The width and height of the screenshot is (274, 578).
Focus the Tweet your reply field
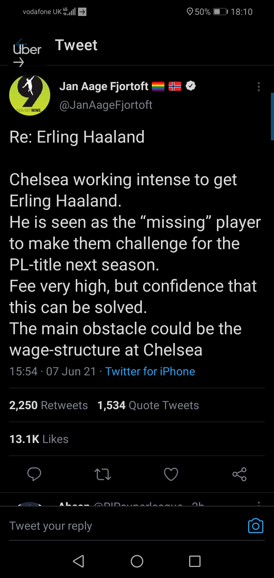pos(122,526)
